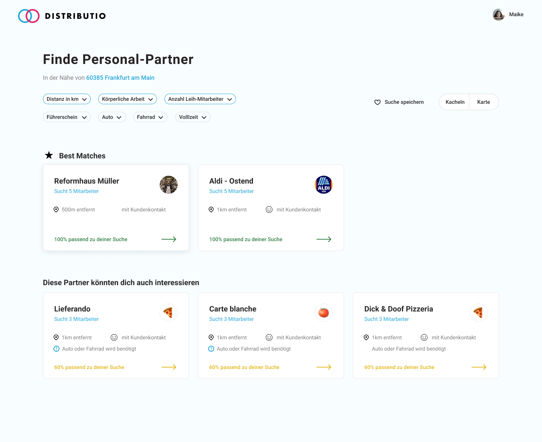This screenshot has height=442, width=542.
Task: Click the location pin on Carte blanche card
Action: 211,337
